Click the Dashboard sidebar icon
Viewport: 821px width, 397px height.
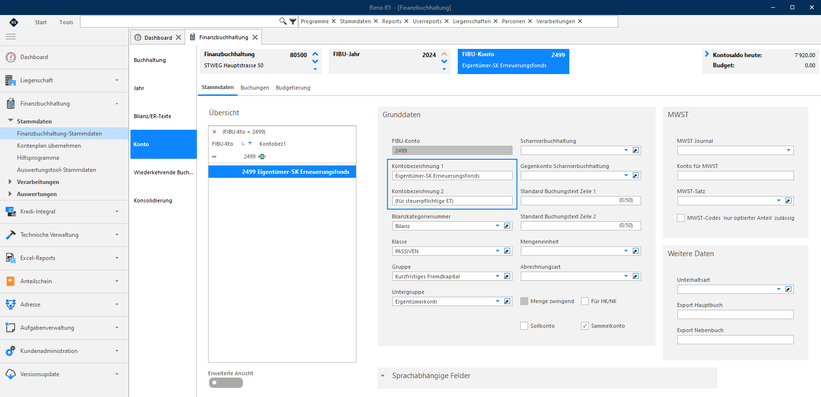(x=11, y=57)
